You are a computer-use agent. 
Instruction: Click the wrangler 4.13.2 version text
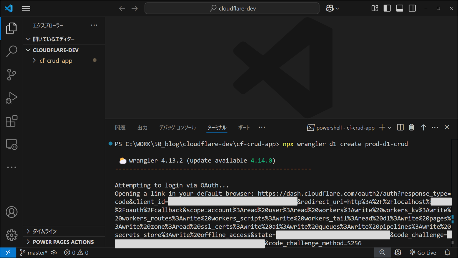pos(156,160)
